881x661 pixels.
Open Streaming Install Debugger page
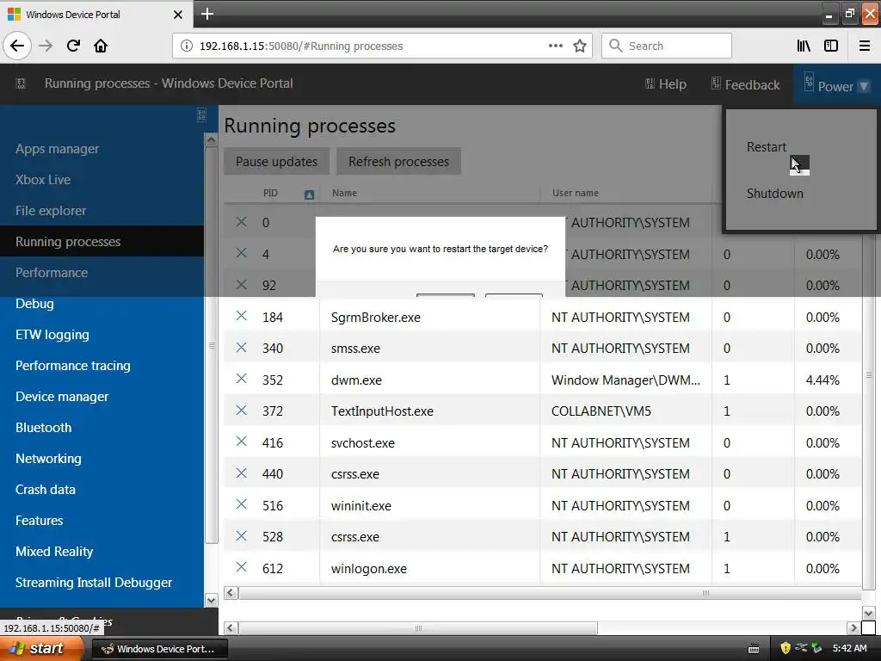point(94,583)
